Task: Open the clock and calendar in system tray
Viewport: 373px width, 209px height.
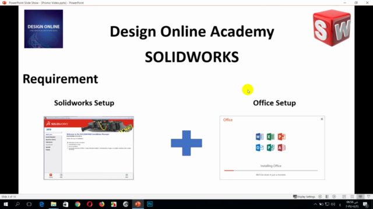Action: tap(352, 204)
